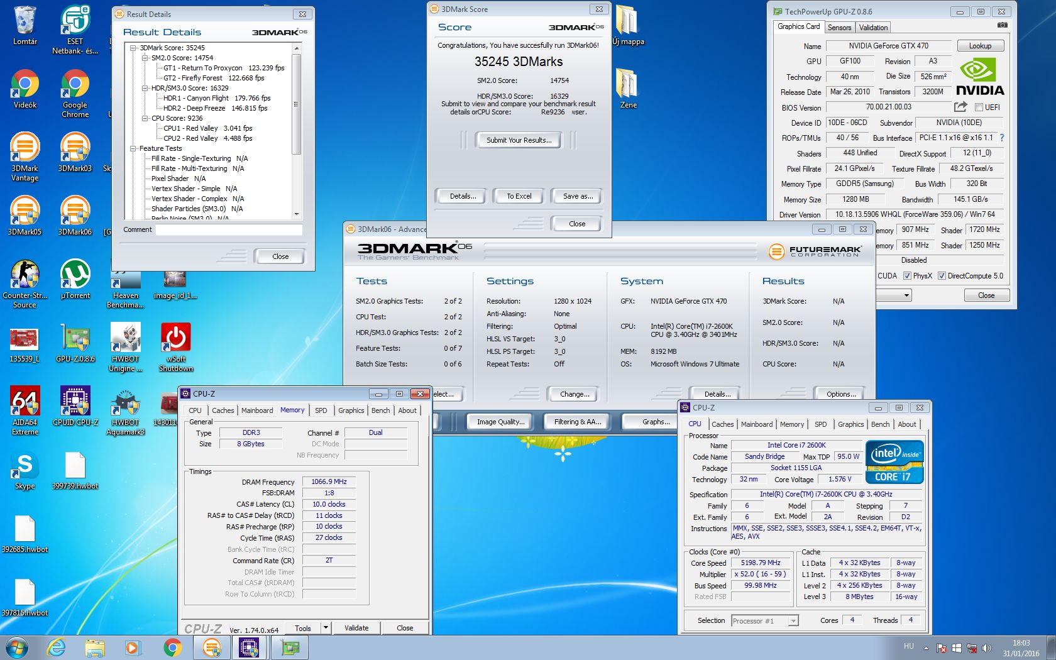Switch to the Sensors tab in GPU-Z

click(839, 28)
